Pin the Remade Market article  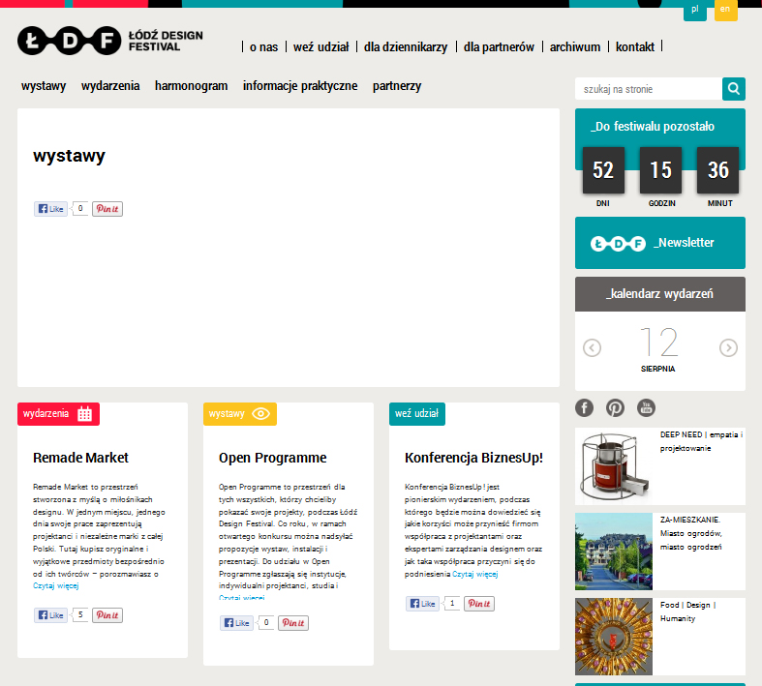click(107, 615)
